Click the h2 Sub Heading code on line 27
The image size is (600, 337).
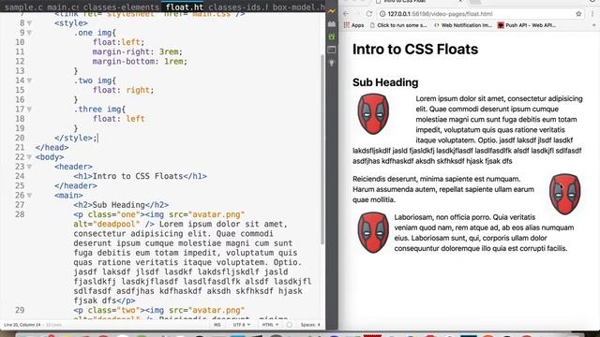(x=121, y=205)
